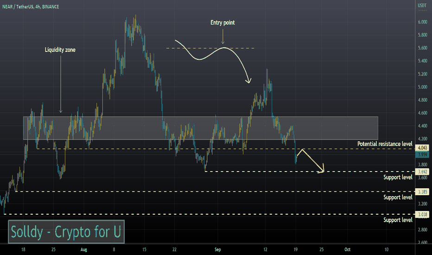Click the 10 date label on time axis
The image size is (432, 255).
click(386, 250)
